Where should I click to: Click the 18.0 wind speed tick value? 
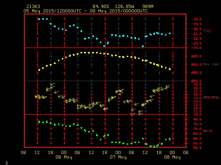197,88
